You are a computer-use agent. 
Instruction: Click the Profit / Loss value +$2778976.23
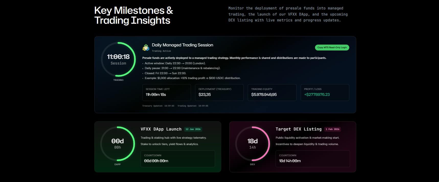[x=317, y=95]
